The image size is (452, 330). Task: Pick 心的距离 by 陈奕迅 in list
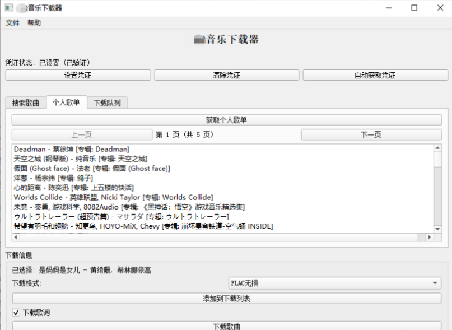(74, 188)
